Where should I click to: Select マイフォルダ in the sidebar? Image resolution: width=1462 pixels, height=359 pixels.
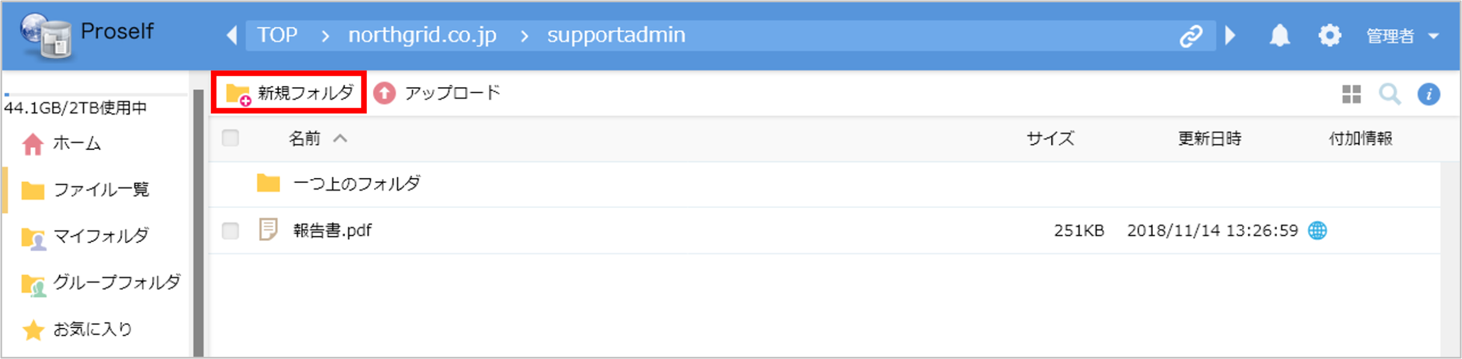click(x=100, y=236)
